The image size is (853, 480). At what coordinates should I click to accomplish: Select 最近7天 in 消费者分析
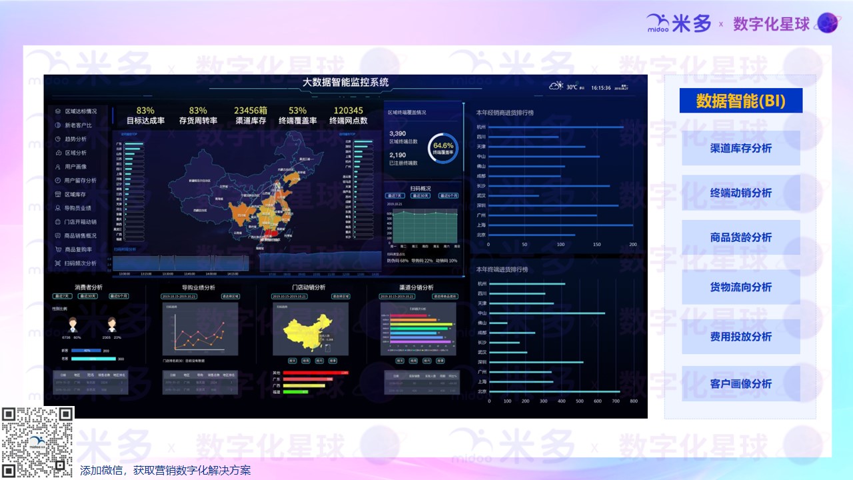pos(63,296)
